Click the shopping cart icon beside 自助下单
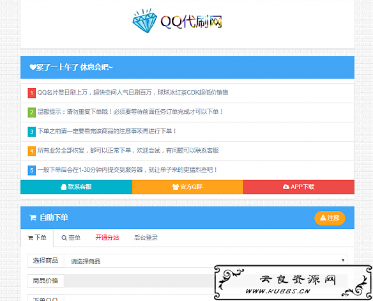 point(33,218)
